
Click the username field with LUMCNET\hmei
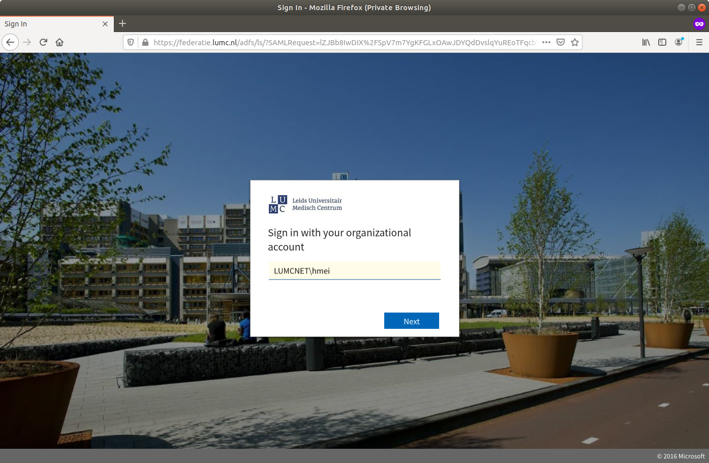355,271
